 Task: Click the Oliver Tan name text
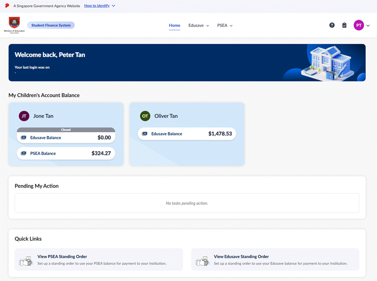[166, 116]
